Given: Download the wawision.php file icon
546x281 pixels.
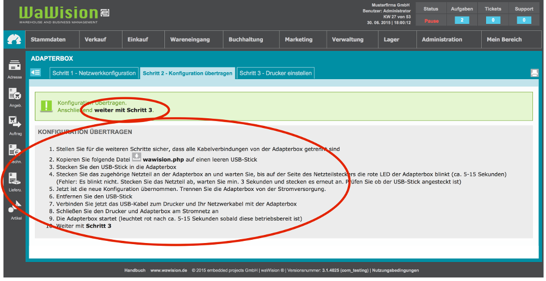Looking at the screenshot, I should click(x=136, y=157).
